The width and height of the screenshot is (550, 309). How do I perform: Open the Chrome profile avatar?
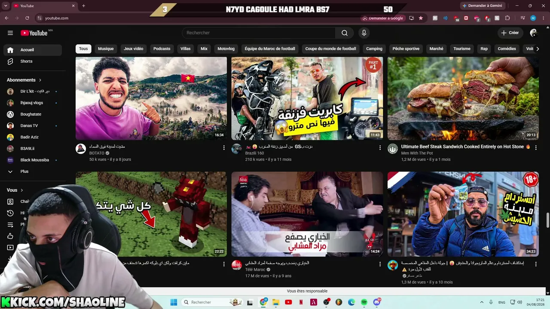533,18
